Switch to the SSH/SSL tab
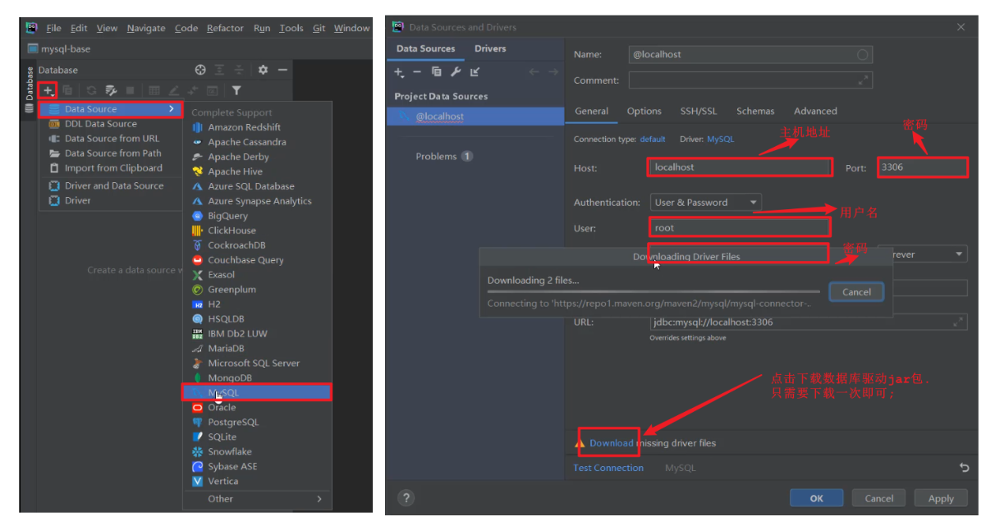986x526 pixels. pos(698,112)
